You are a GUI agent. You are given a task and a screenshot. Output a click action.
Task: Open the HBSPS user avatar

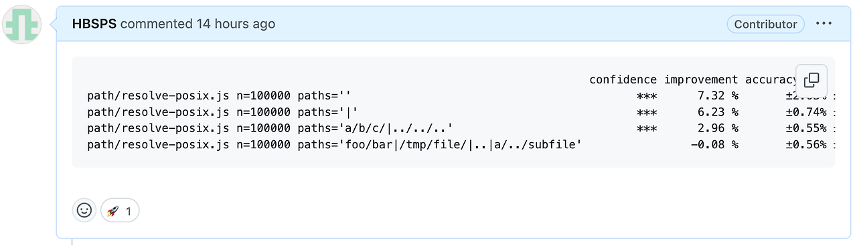pos(23,25)
